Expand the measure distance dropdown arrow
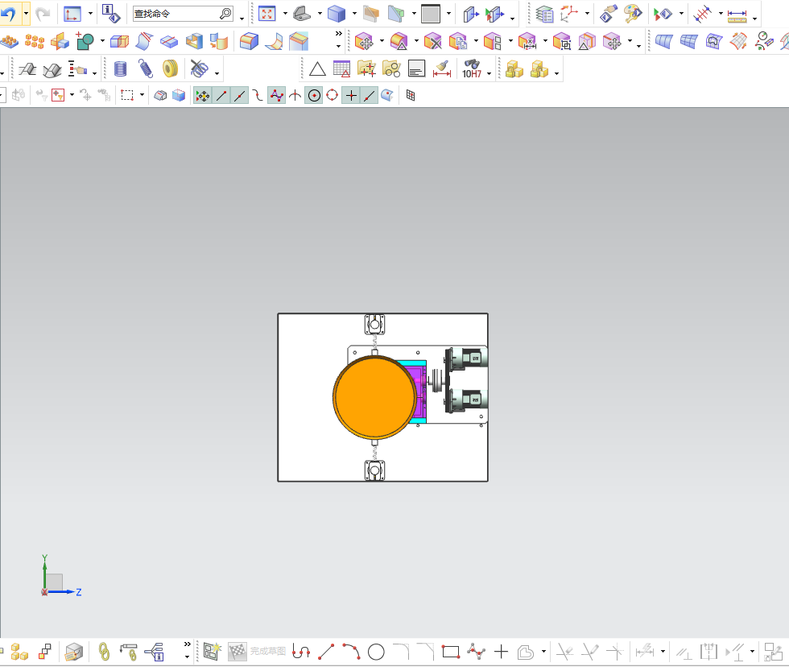The image size is (789, 667). coord(754,18)
